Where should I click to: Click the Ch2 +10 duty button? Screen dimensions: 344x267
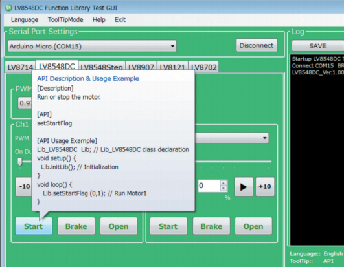(x=265, y=187)
